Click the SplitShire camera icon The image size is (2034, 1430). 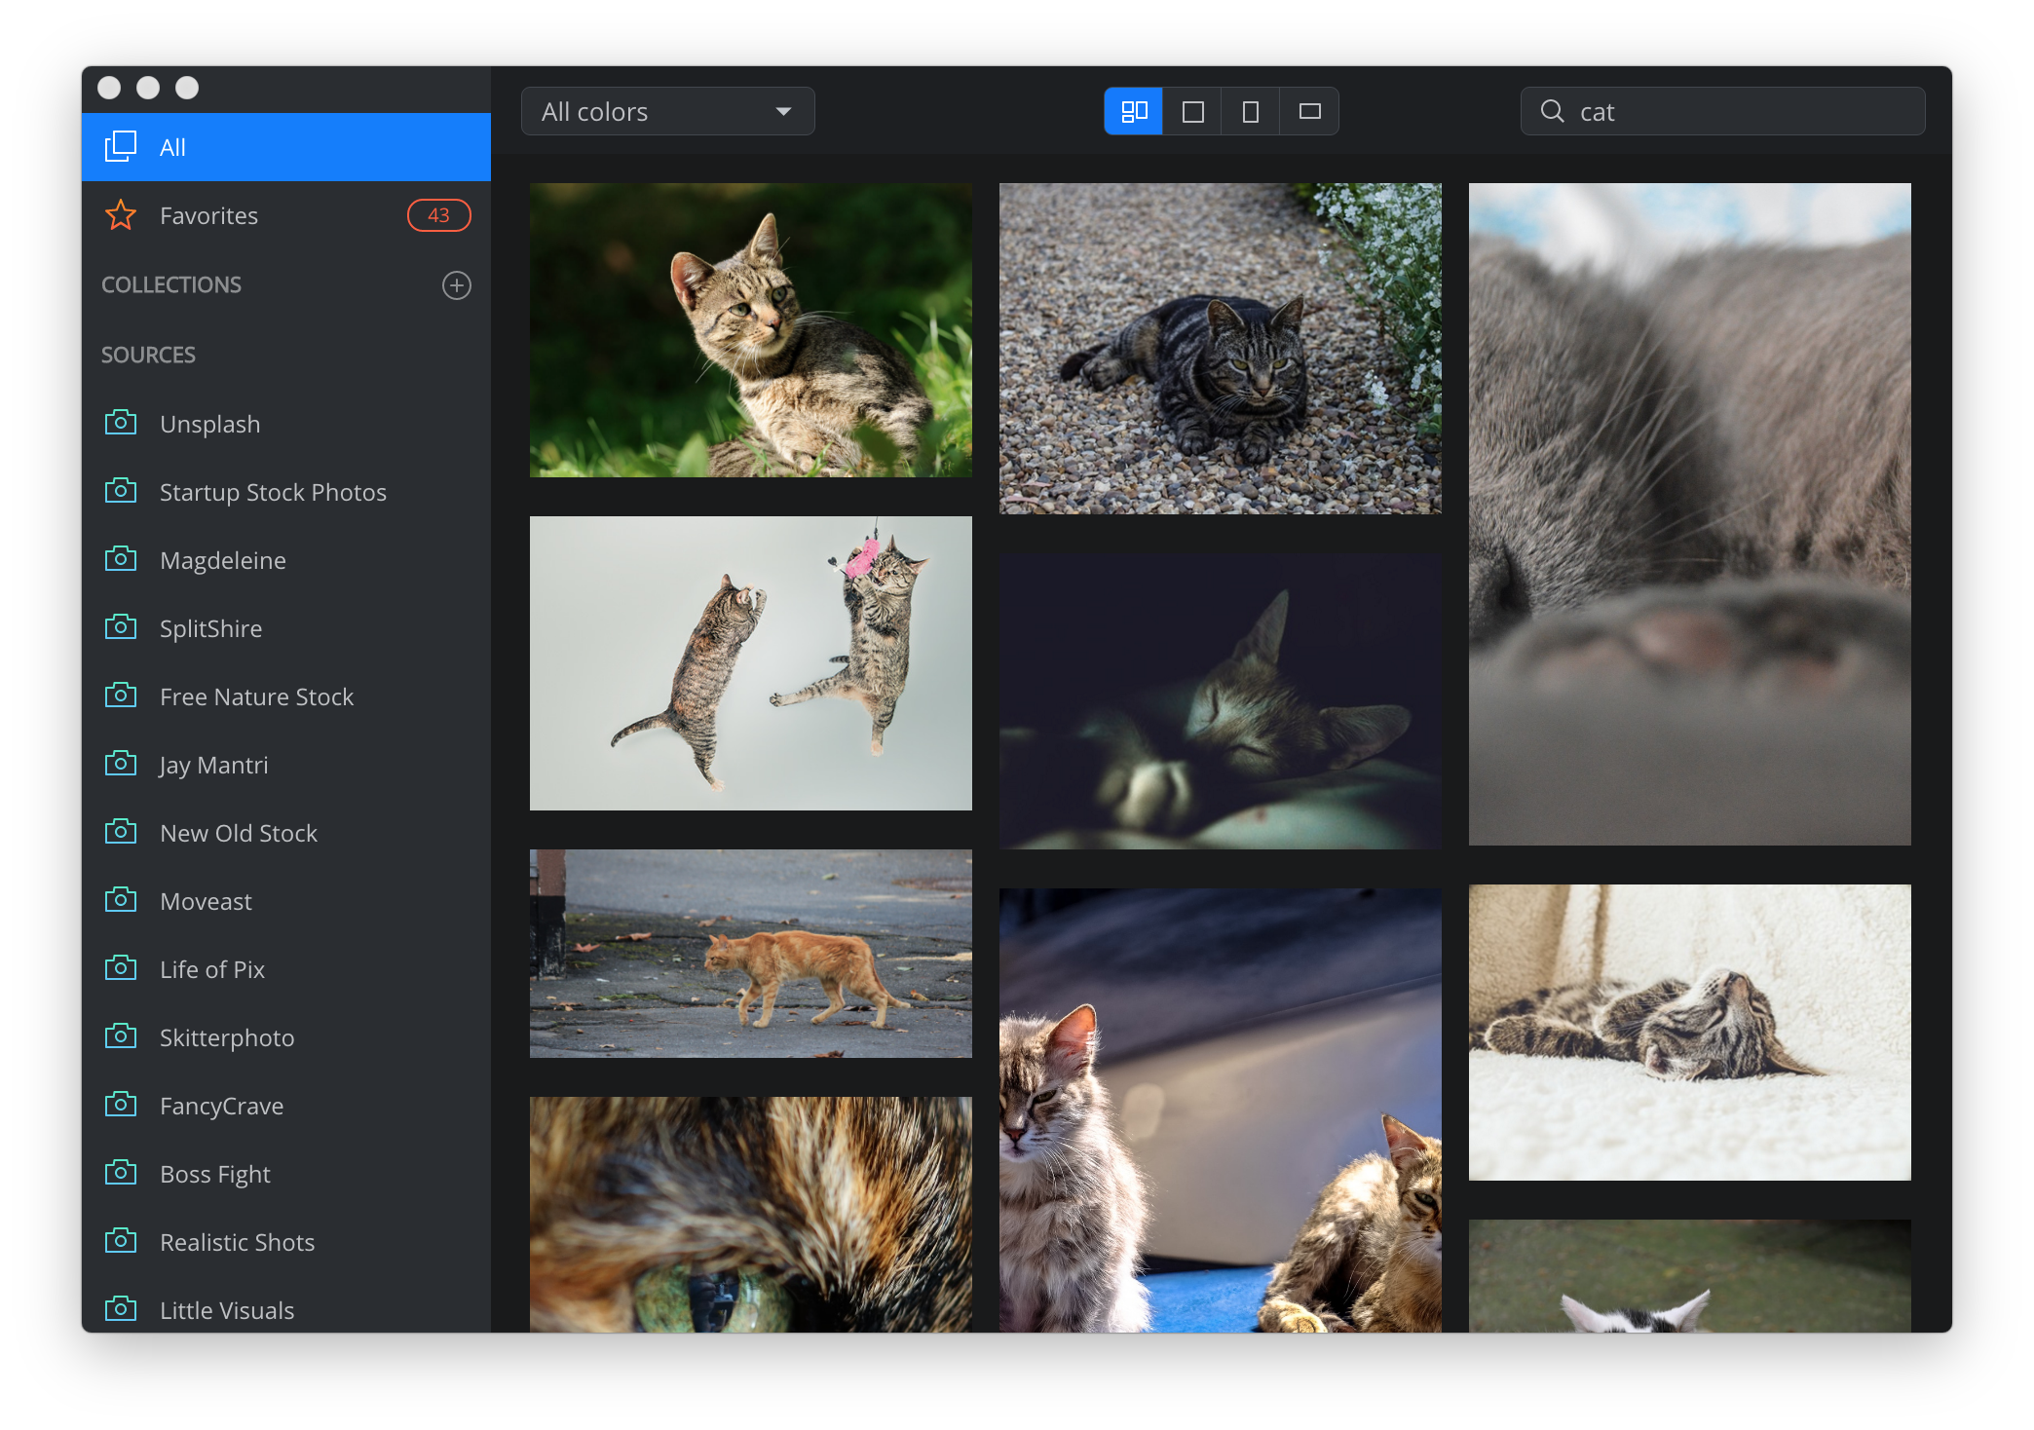121,627
